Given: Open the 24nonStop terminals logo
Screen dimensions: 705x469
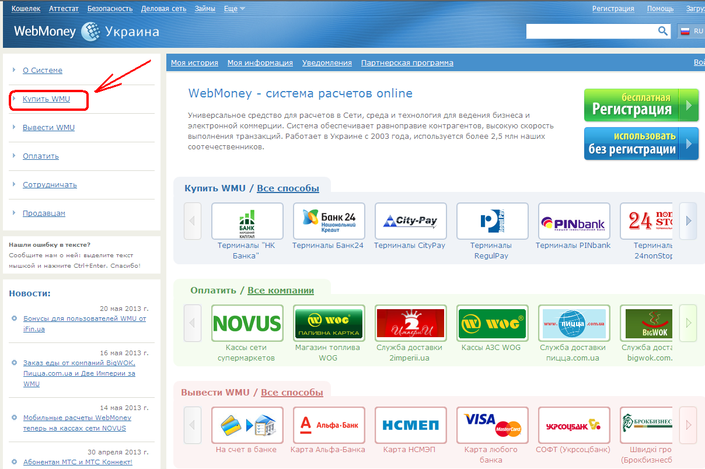Looking at the screenshot, I should tap(646, 221).
